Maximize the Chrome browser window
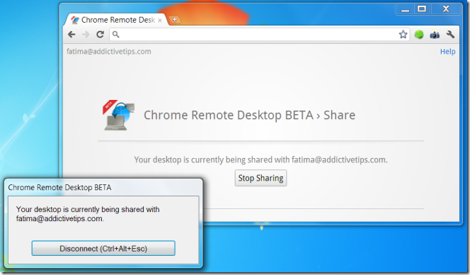The image size is (470, 275). [422, 9]
